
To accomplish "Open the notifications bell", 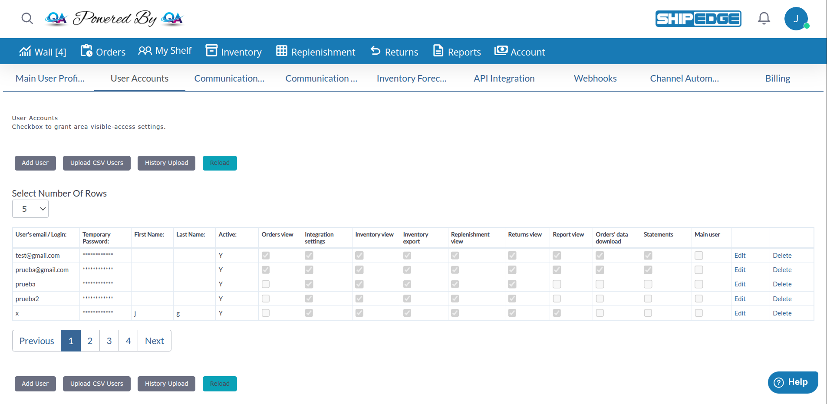I will click(x=764, y=18).
